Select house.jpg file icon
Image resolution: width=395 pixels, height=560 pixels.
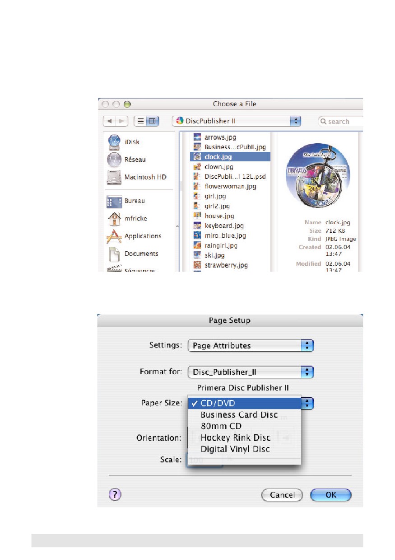[x=197, y=216]
